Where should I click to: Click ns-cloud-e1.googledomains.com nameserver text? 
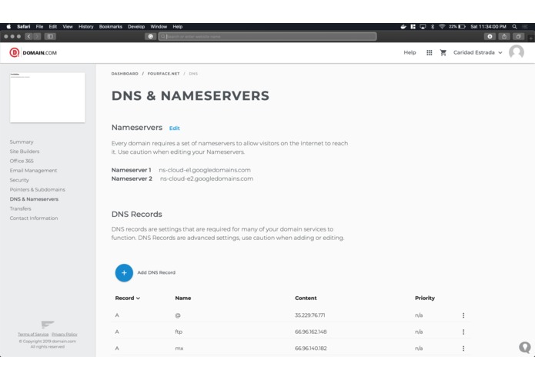coord(205,170)
